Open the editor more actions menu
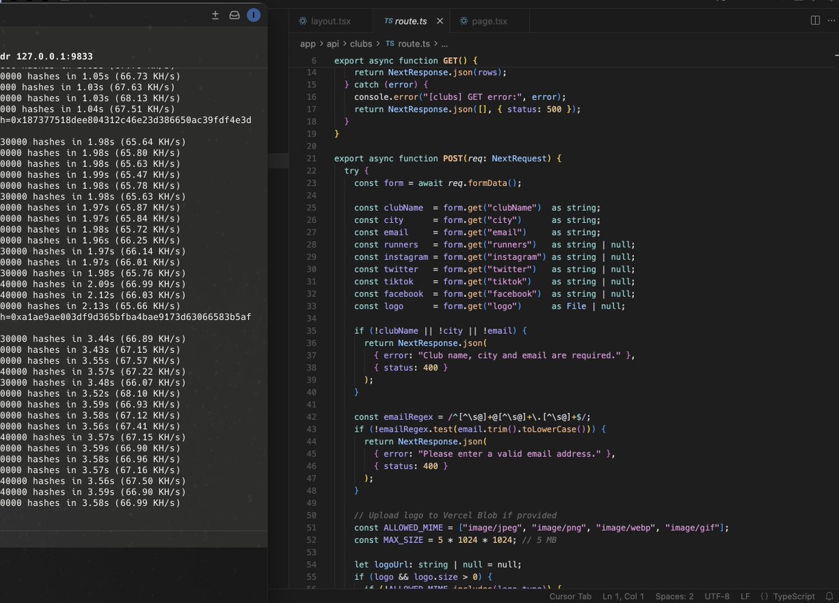The width and height of the screenshot is (839, 603). click(830, 21)
